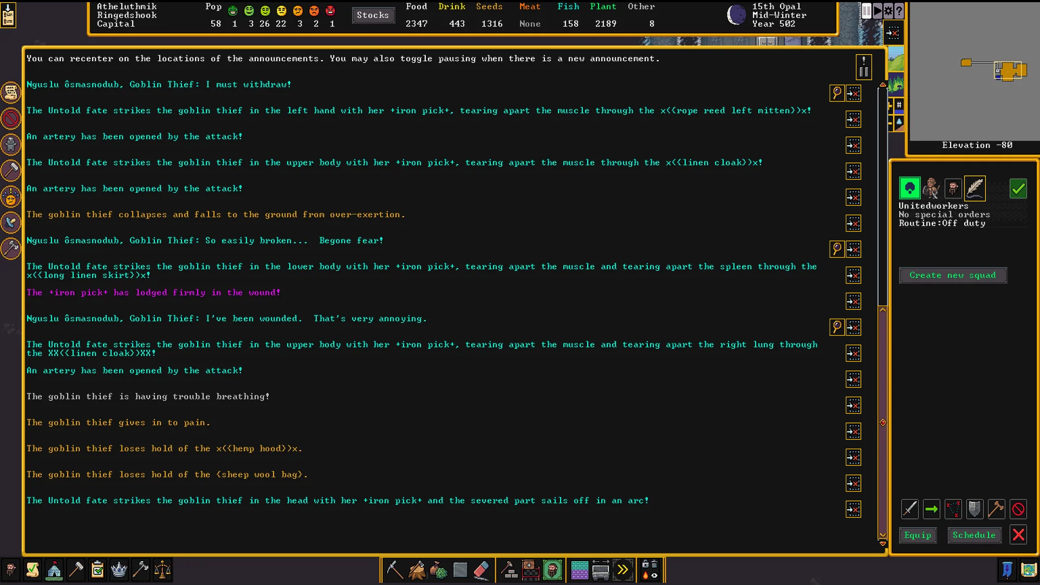Open the hauling minecart icon
The height and width of the screenshot is (585, 1040).
coord(601,570)
